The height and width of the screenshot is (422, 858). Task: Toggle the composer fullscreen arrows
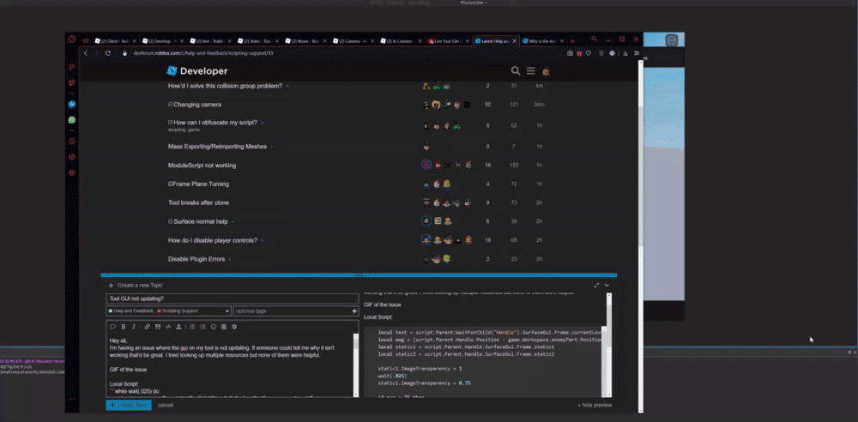point(596,285)
